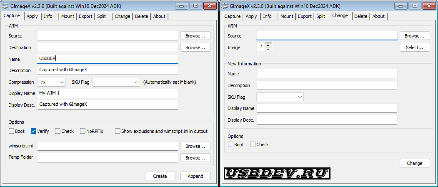Select the Split tab in left window
This screenshot has height=187, width=438.
pos(102,17)
